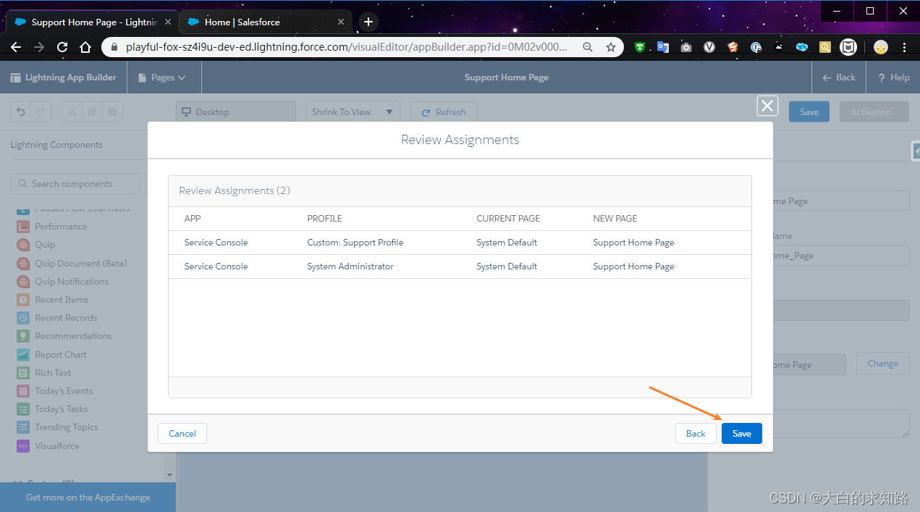Screen dimensions: 920x512
Task: Select the Quip Document (Beta) icon
Action: [23, 264]
